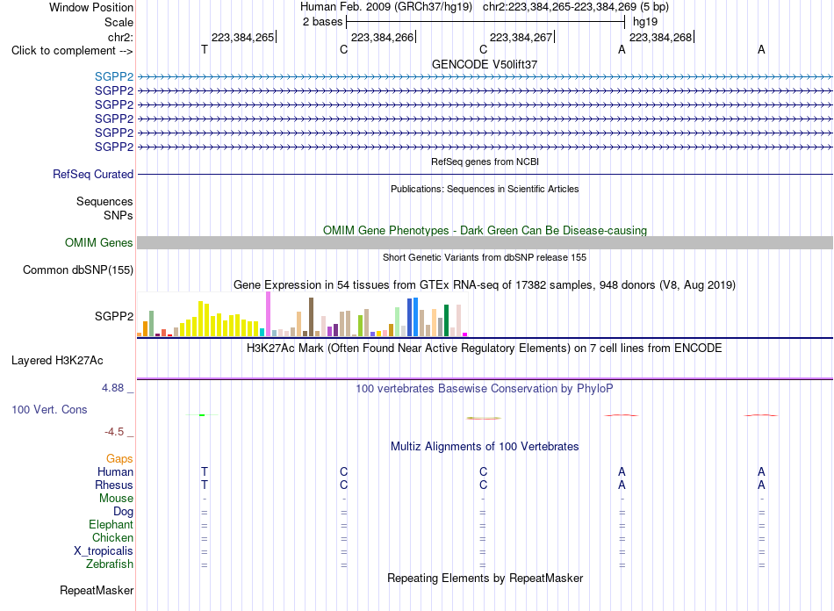
Task: Click the Common dbSNP(155) label
Action: [78, 270]
